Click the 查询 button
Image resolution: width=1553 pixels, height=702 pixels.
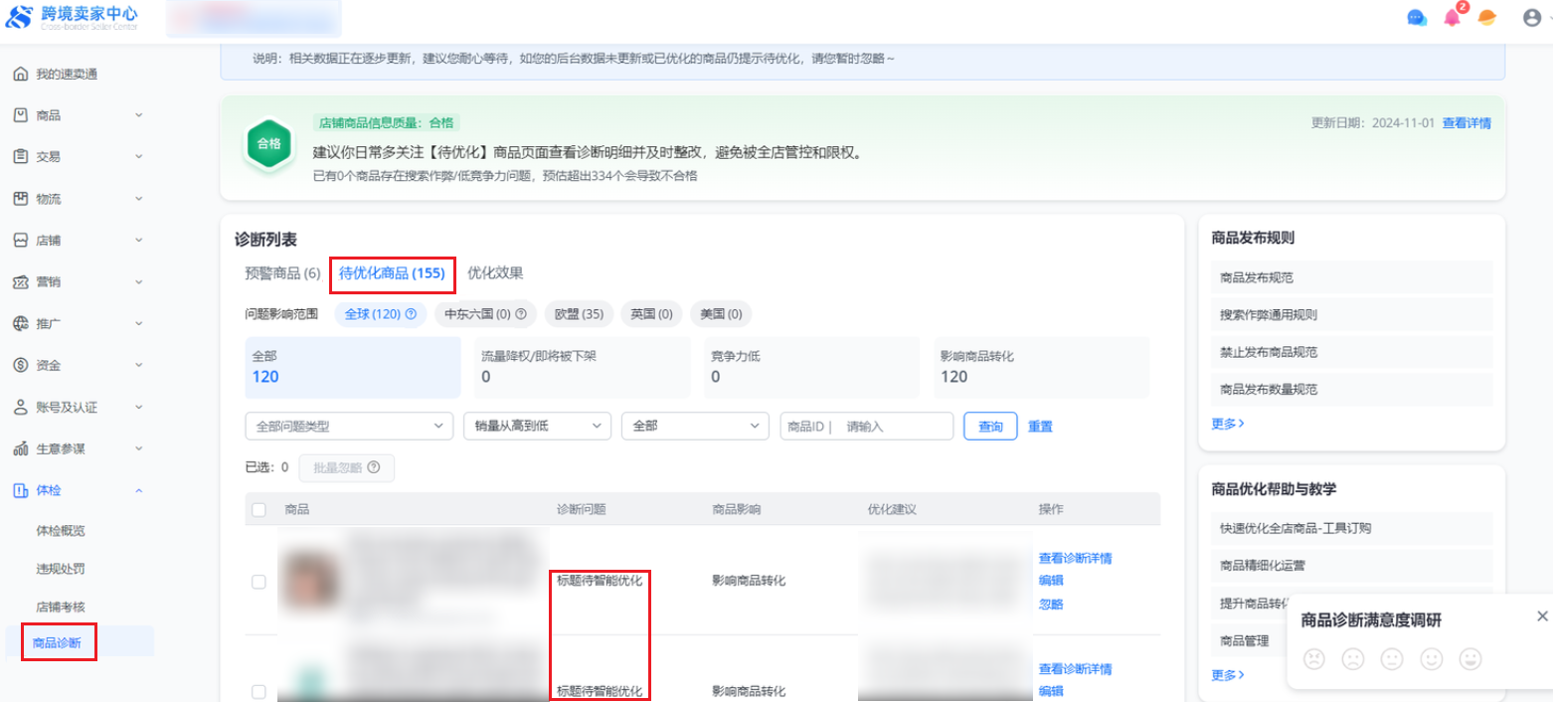[990, 426]
